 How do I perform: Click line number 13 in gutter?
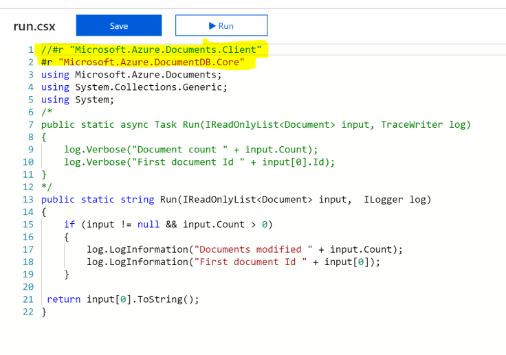tap(28, 200)
